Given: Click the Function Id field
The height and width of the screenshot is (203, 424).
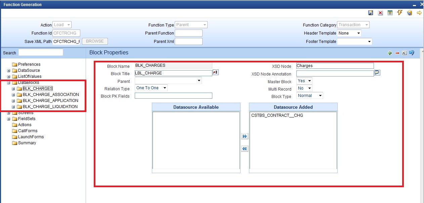Looking at the screenshot, I should click(67, 33).
